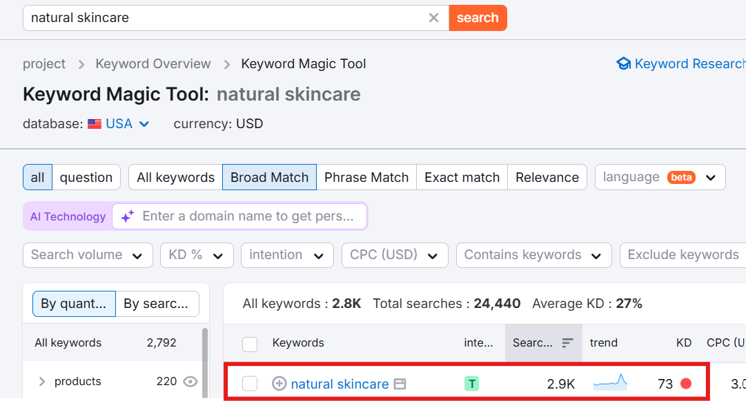
Task: Check the natural skincare row checkbox
Action: [x=250, y=383]
